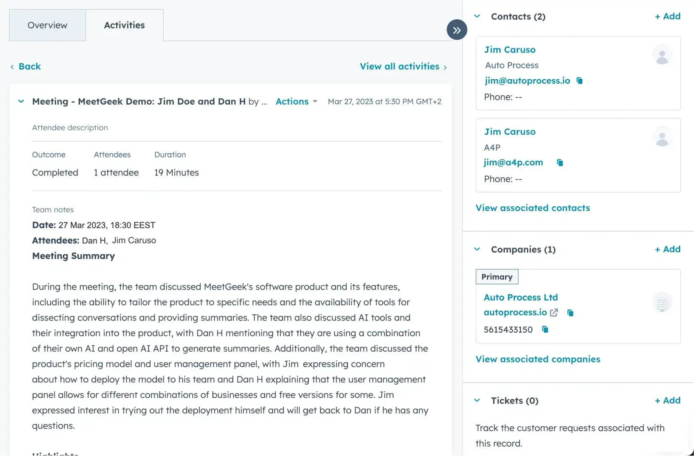The height and width of the screenshot is (456, 694).
Task: Collapse the Tickets section
Action: [477, 400]
